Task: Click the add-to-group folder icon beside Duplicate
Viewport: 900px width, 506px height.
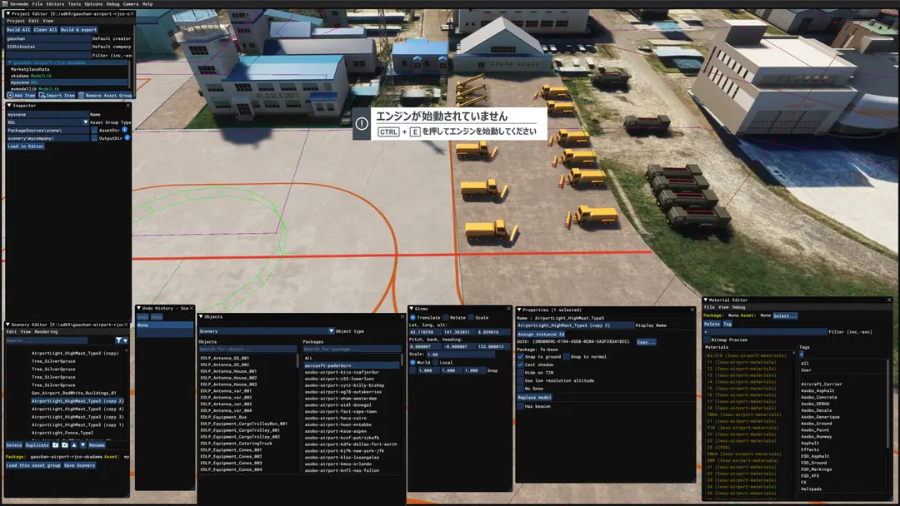Action: (56, 444)
